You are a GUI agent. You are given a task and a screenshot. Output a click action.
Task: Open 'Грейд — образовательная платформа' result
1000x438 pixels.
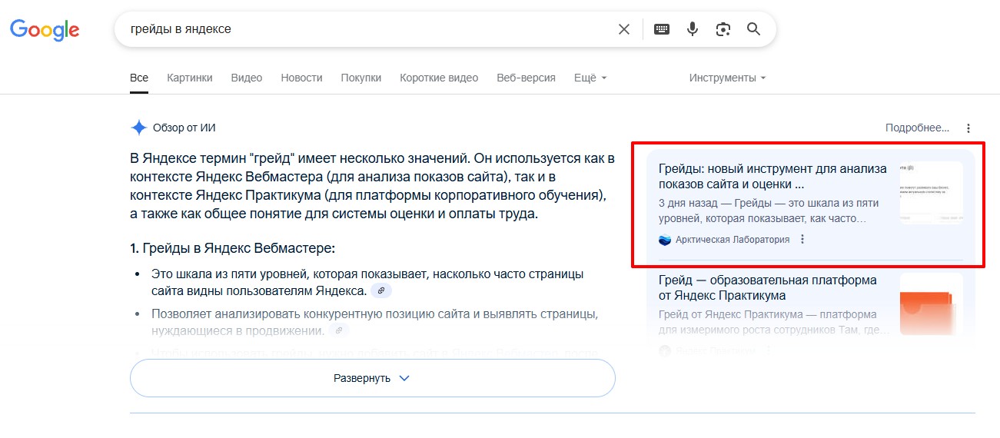(x=768, y=288)
